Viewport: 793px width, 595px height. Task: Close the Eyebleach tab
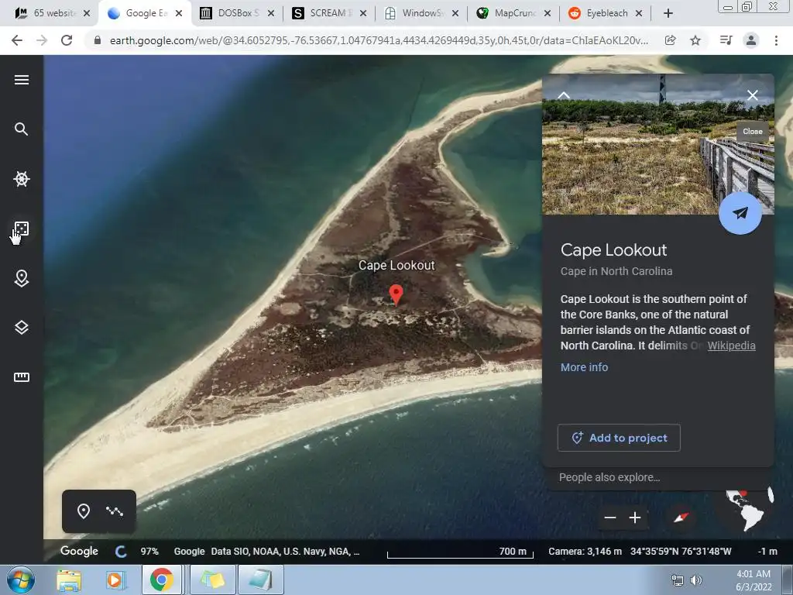coord(639,13)
